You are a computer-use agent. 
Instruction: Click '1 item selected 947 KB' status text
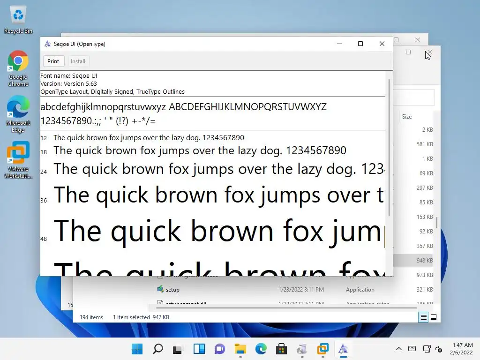[141, 317]
